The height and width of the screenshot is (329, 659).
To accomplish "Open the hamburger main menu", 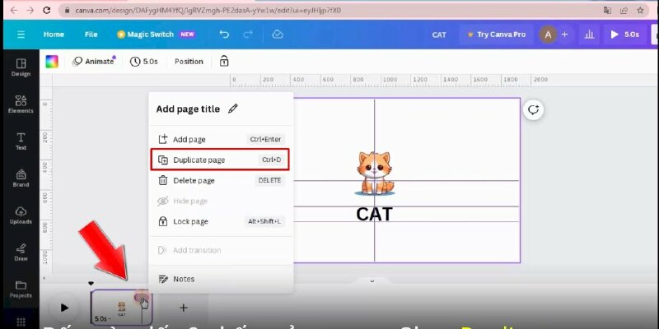I will point(21,35).
